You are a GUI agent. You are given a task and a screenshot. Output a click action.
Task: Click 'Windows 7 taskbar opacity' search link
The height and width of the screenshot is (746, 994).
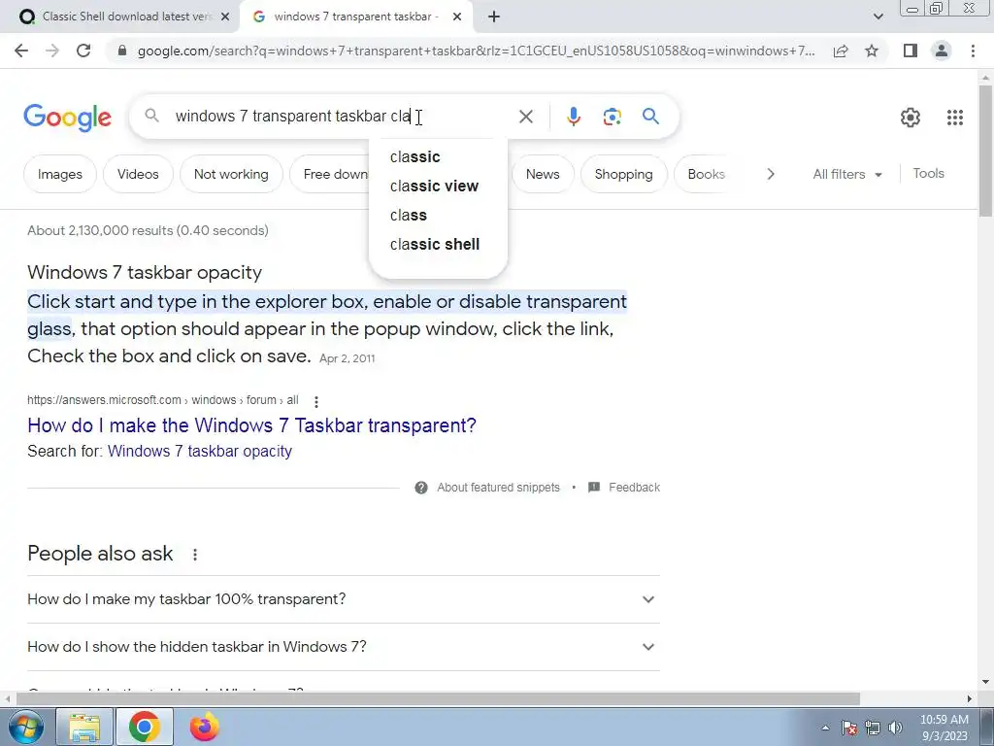200,451
